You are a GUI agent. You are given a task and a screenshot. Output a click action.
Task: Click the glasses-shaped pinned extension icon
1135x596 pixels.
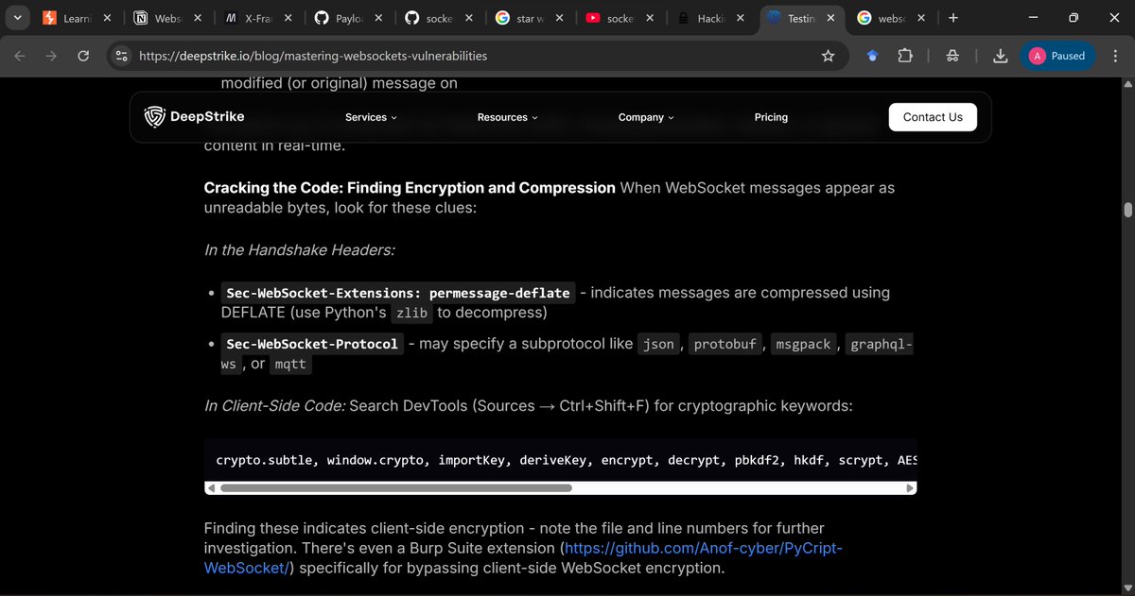pos(952,56)
